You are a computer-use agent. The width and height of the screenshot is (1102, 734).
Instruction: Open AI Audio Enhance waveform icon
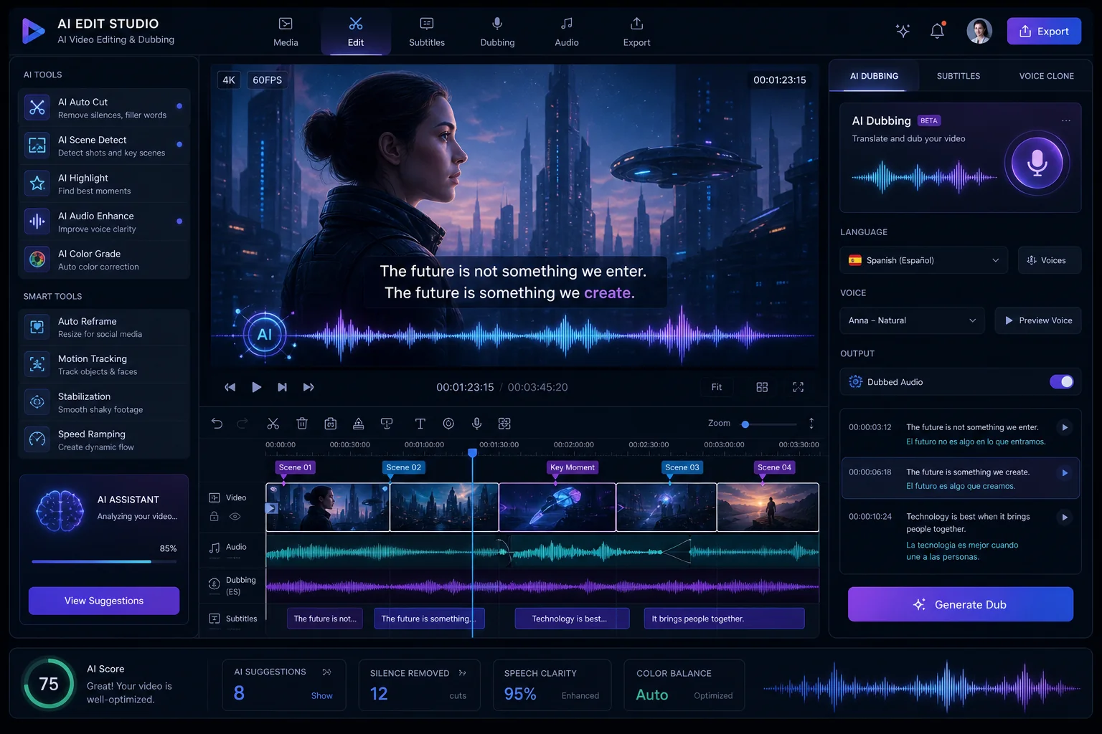pyautogui.click(x=37, y=221)
